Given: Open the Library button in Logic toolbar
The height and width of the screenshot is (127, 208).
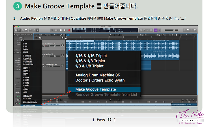Looking at the screenshot, I should tap(16, 30).
